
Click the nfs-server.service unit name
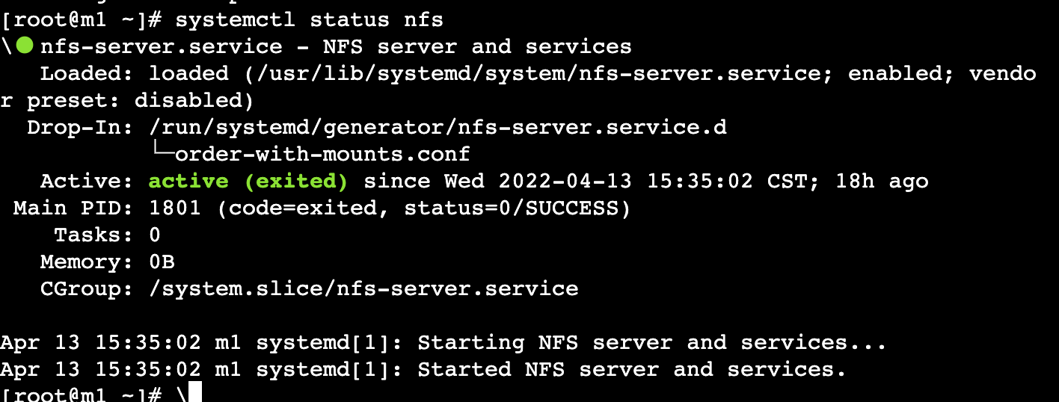coord(162,46)
